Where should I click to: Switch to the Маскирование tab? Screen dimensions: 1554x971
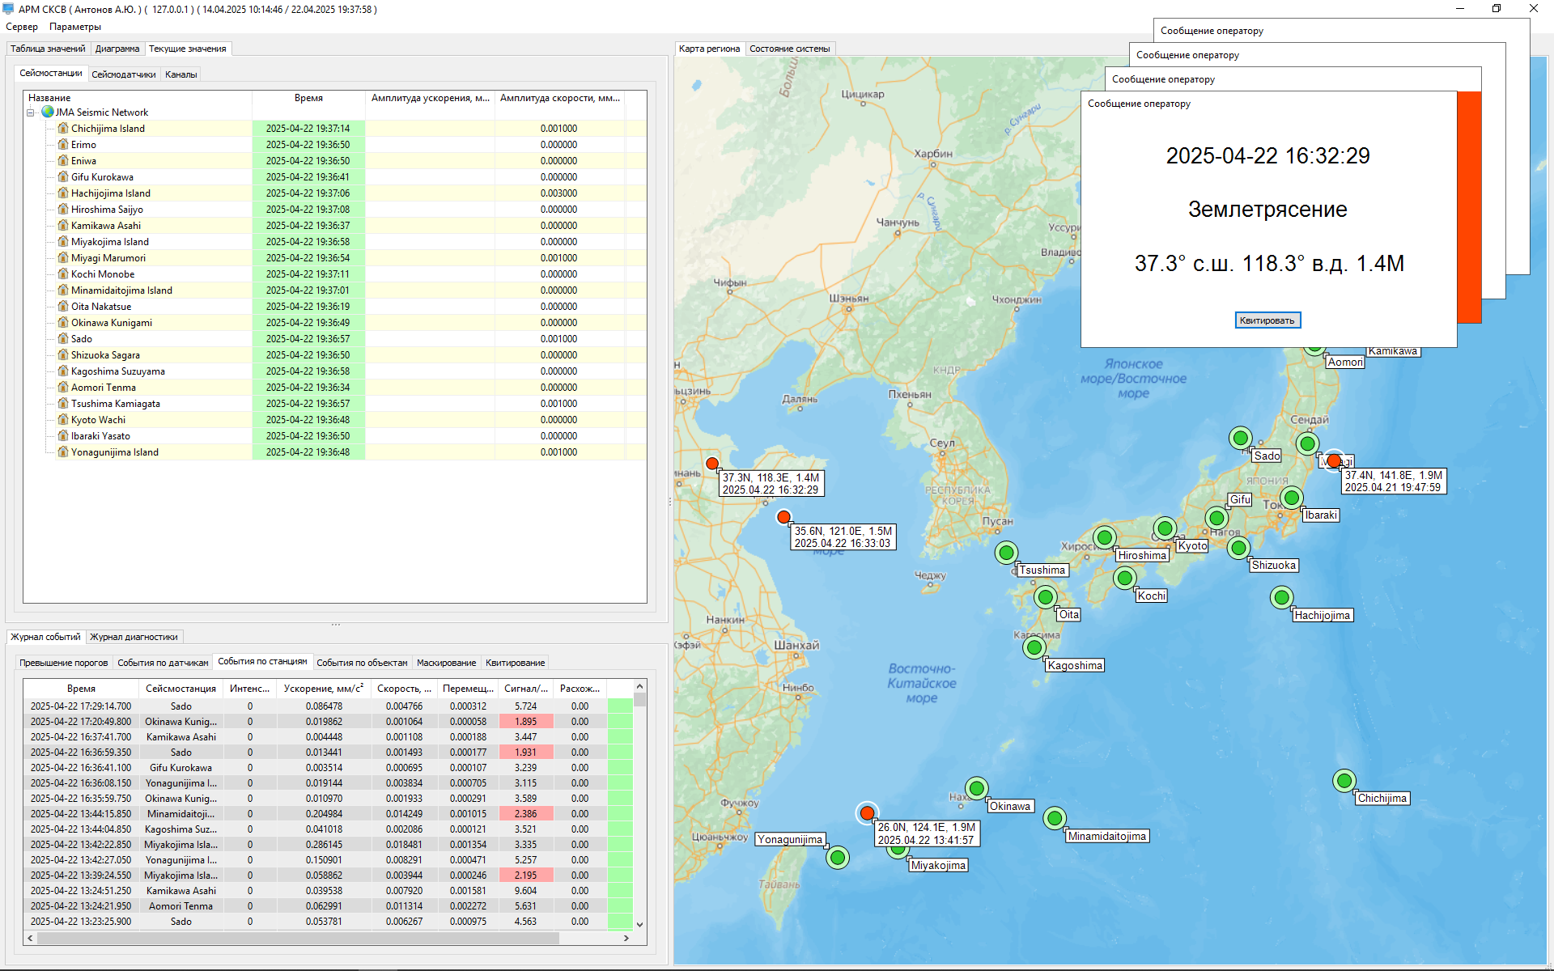[446, 663]
